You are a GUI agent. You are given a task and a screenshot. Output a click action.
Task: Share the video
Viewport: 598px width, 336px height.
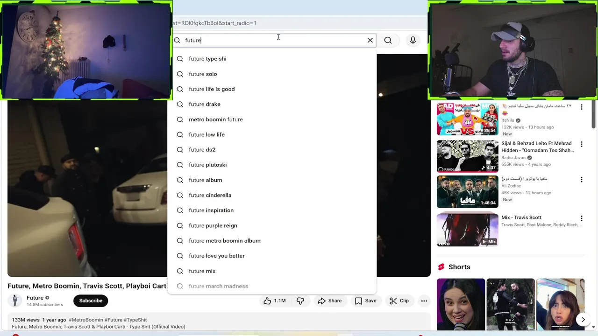(330, 301)
